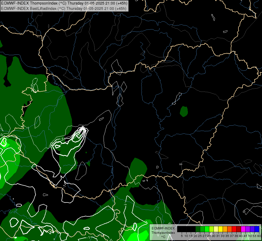Image resolution: width=262 pixels, height=241 pixels.
Task: Click the legend value '25'
Action: point(200,236)
